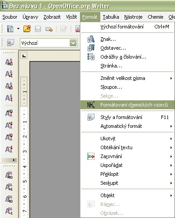Expand the Zarovnání submenu
Image resolution: width=175 pixels, height=218 pixels.
click(128, 156)
